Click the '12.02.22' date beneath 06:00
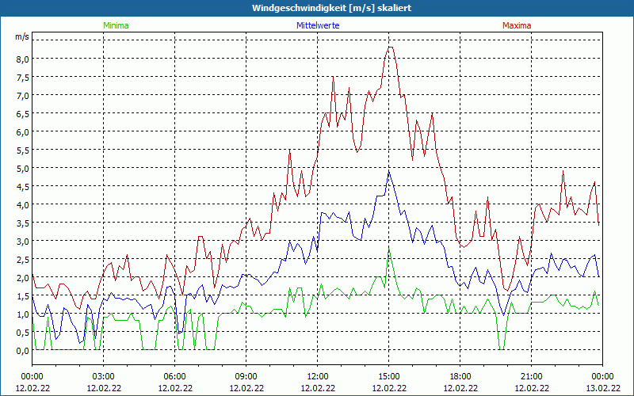 coord(174,388)
